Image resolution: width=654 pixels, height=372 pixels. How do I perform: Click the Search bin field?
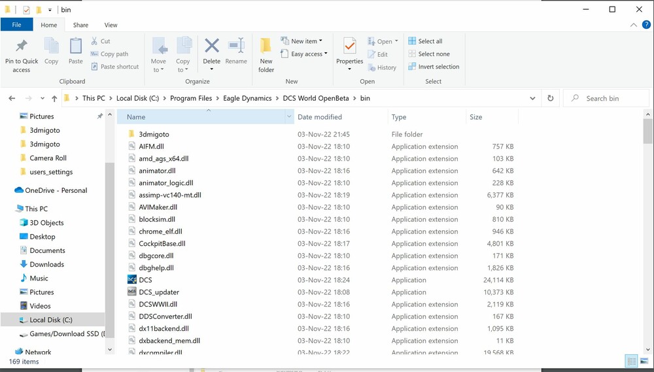point(606,99)
